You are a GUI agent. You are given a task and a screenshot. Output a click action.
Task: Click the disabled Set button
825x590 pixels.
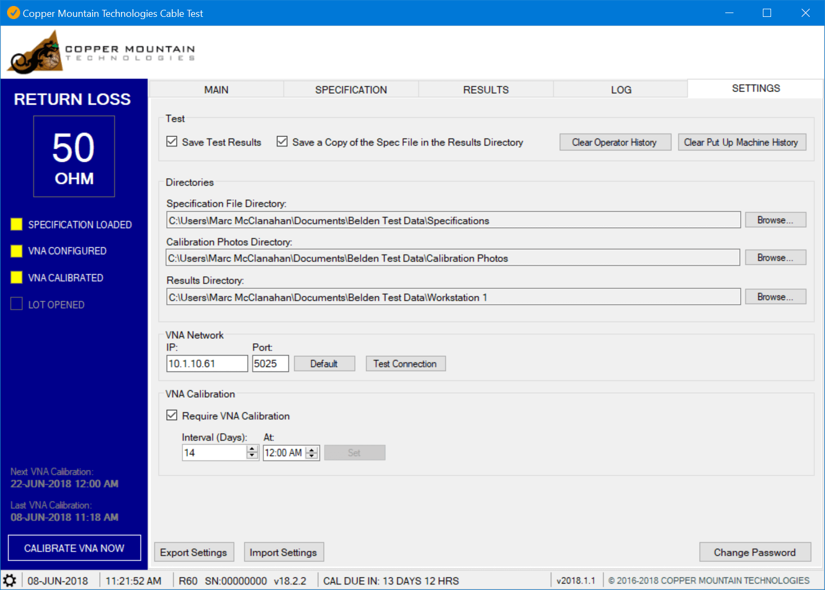point(355,453)
